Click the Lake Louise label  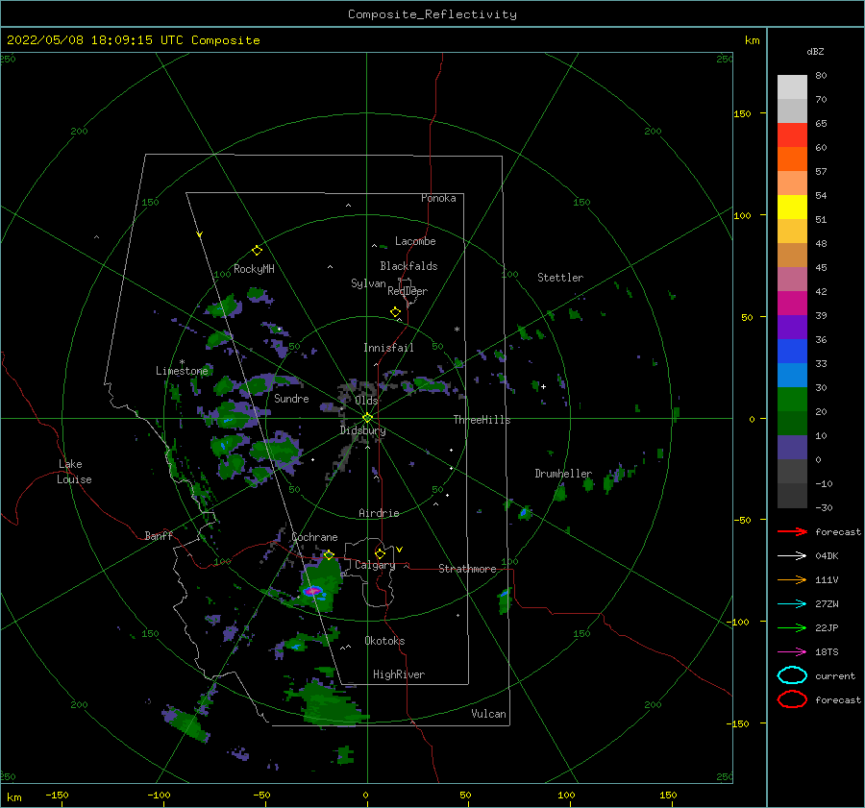(x=74, y=472)
